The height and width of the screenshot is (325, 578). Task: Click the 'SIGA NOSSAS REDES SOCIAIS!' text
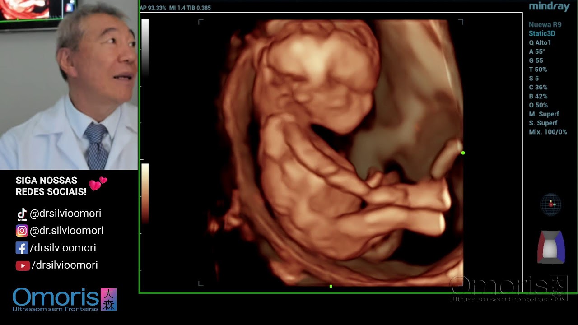click(51, 186)
